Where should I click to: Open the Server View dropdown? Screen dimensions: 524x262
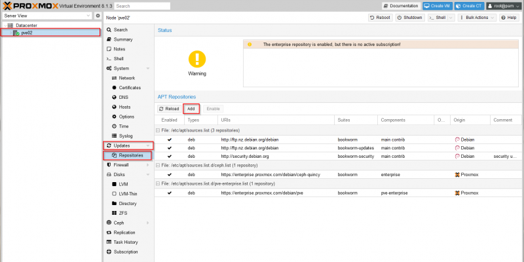pos(46,15)
